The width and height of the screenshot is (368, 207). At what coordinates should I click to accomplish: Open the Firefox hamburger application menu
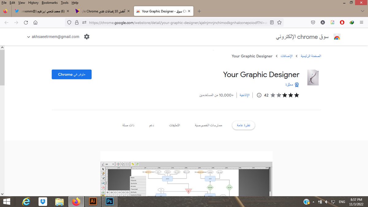coord(362,22)
